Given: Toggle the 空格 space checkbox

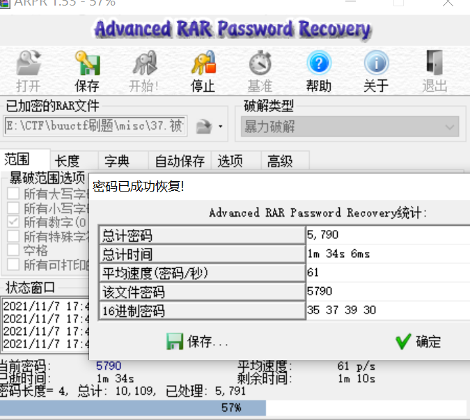Looking at the screenshot, I should pos(13,250).
